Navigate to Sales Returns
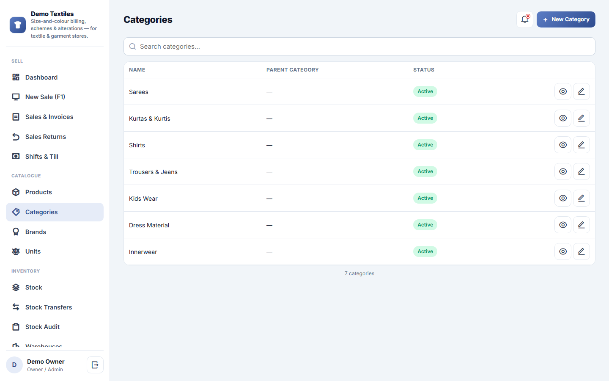 55,137
